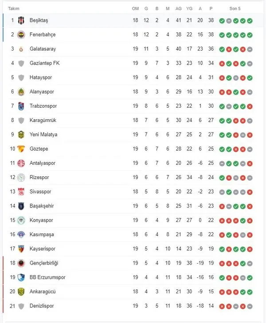Click the Başakşehir team crest icon
Screen dimensions: 266x323
[x=21, y=206]
